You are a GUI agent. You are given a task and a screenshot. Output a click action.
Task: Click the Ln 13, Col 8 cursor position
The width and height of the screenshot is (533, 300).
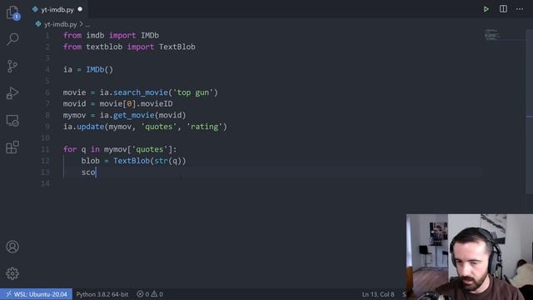click(x=377, y=294)
